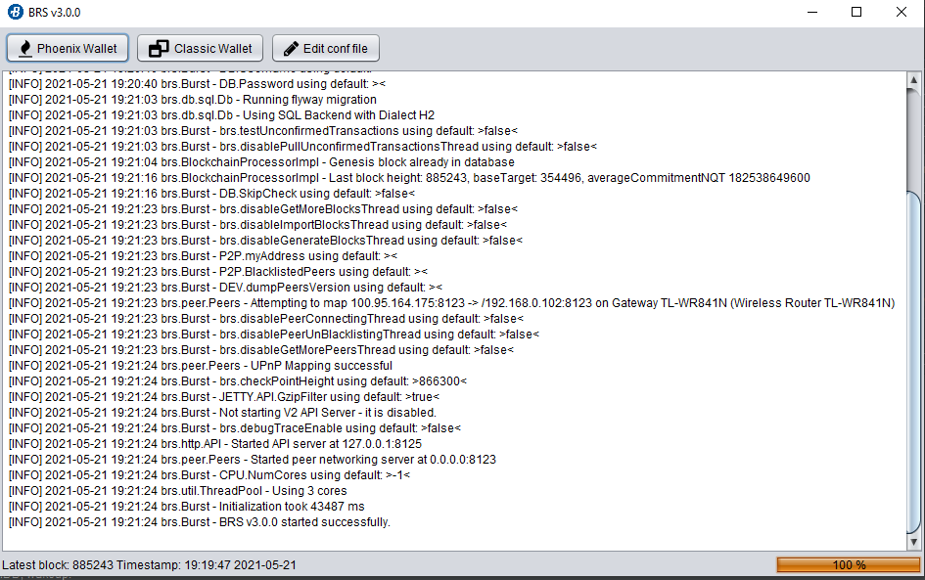Select the 'P2P.myAddress' log line

pyautogui.click(x=203, y=256)
